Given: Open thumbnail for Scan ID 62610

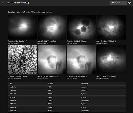Looking at the screenshot, I should click(111, 60).
